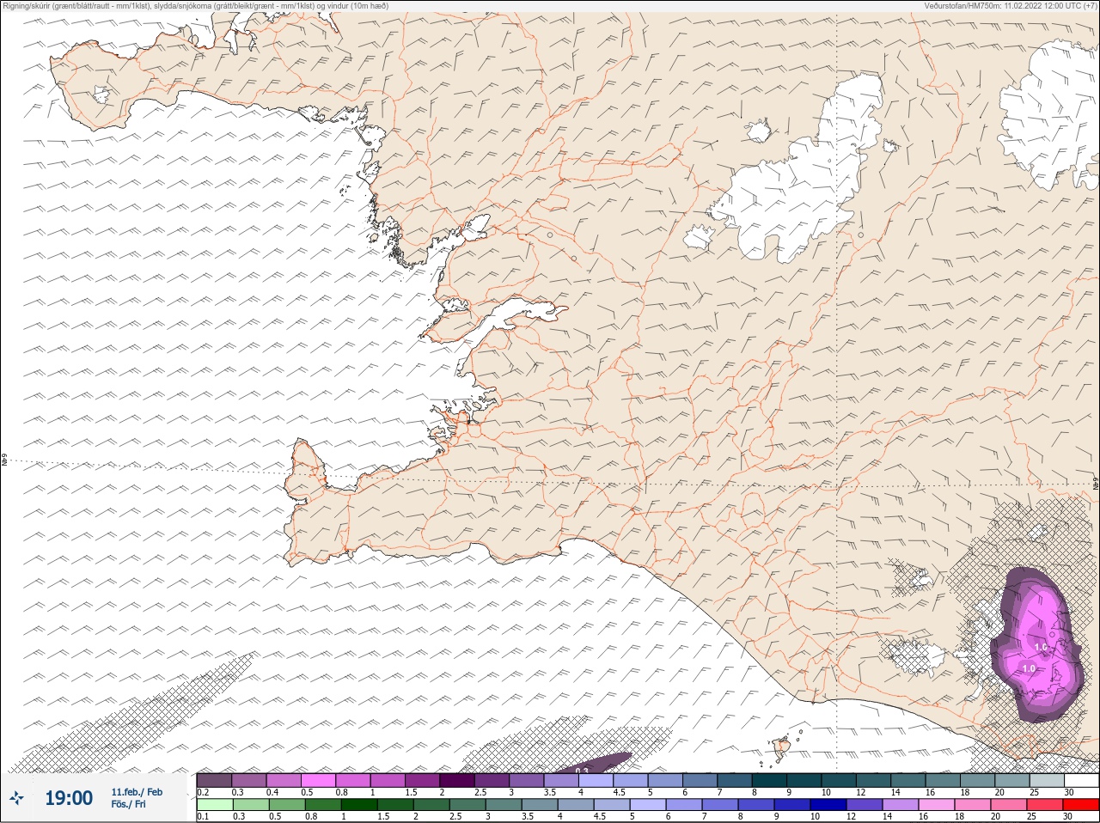Click the 0.3 label on the purple offshore patch
Image resolution: width=1100 pixels, height=823 pixels.
point(582,770)
